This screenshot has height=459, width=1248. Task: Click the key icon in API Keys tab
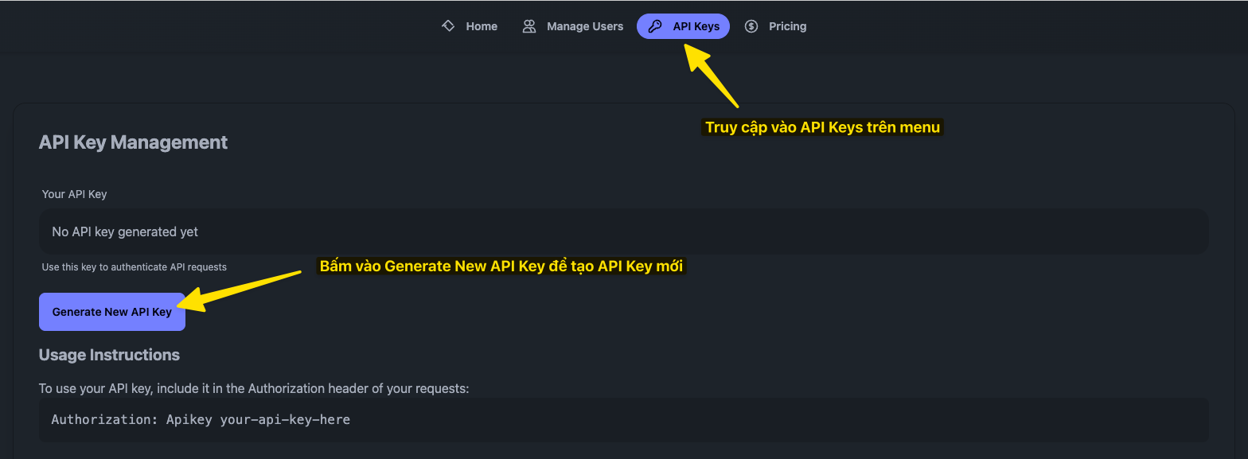click(655, 26)
